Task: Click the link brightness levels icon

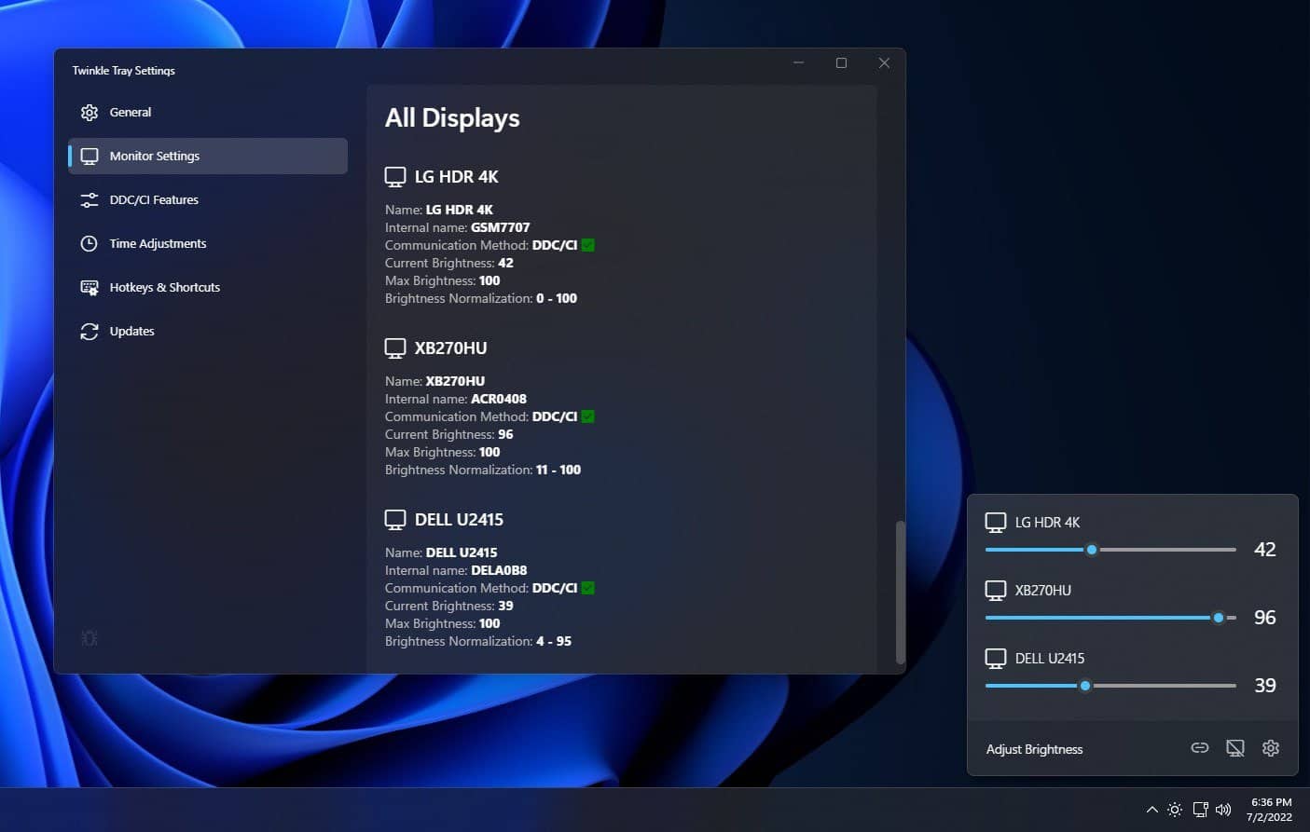Action: click(1200, 748)
